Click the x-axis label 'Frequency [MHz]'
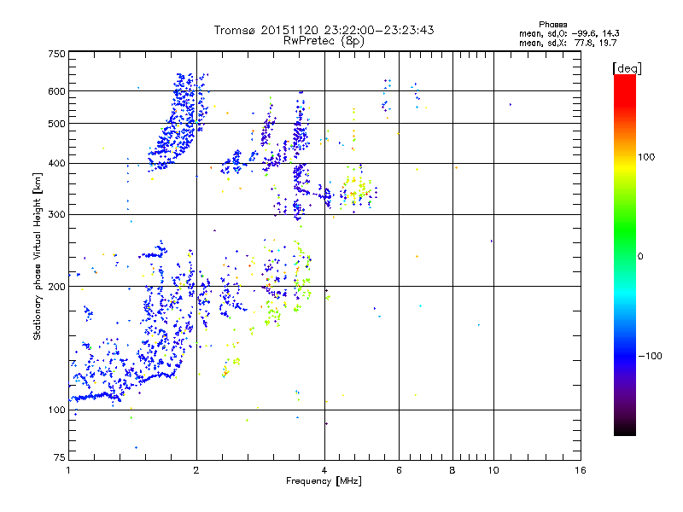683x512 pixels. 324,481
